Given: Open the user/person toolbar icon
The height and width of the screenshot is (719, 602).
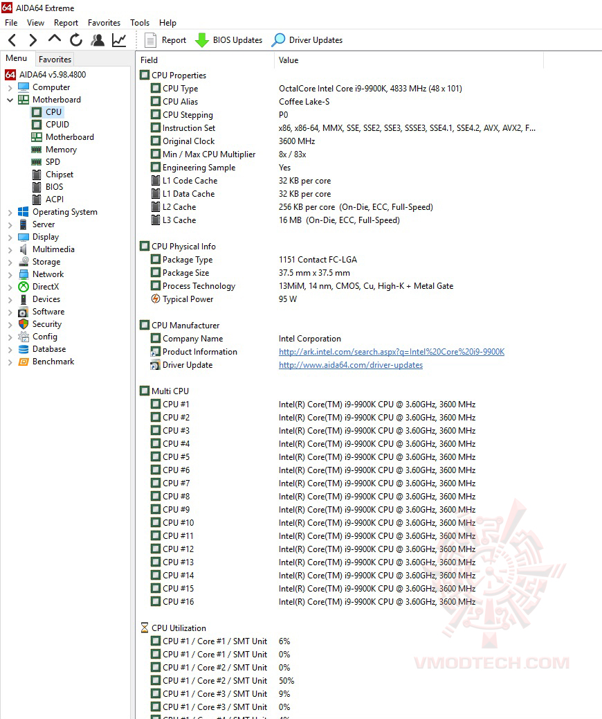Looking at the screenshot, I should [x=97, y=40].
